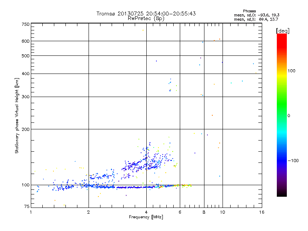
Task: Click the 'Frequency [MHz]' axis label
Action: pyautogui.click(x=146, y=217)
